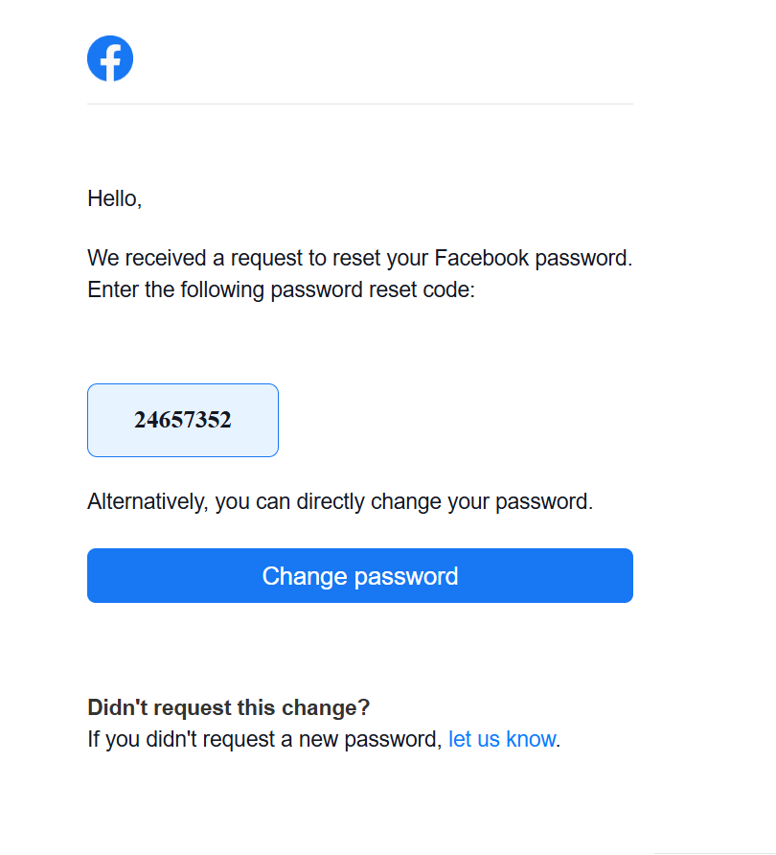Click the "code:" word ending second line

[449, 289]
